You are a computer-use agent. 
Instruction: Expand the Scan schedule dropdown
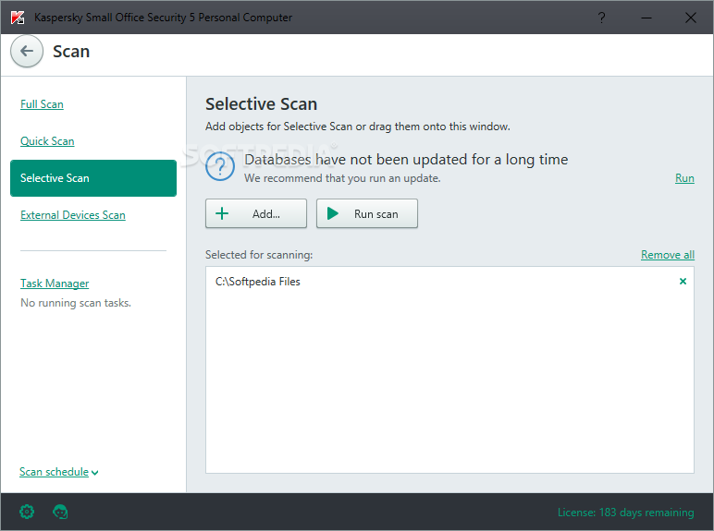[59, 472]
